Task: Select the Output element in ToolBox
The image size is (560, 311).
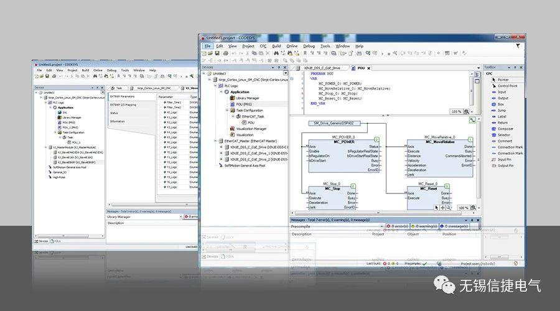Action: 500,98
